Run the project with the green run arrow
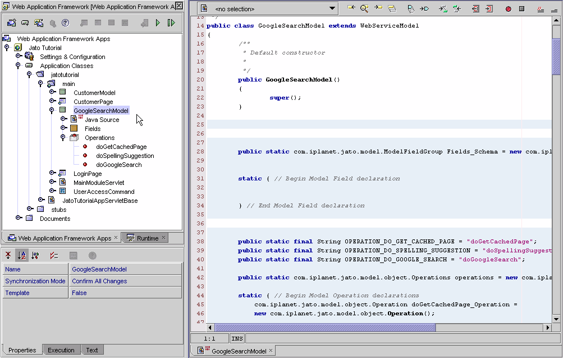 click(x=159, y=23)
